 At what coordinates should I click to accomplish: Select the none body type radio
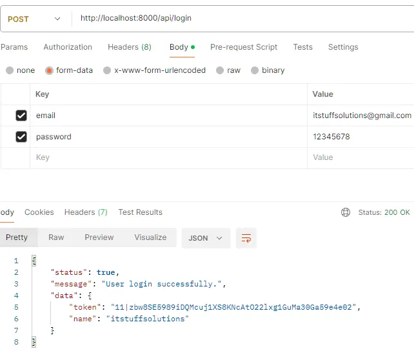[x=10, y=70]
